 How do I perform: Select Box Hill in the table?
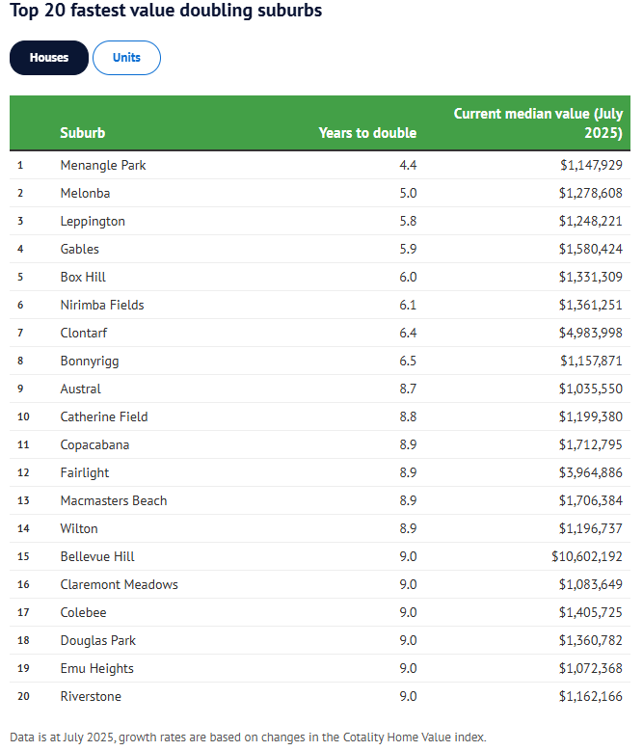point(83,277)
